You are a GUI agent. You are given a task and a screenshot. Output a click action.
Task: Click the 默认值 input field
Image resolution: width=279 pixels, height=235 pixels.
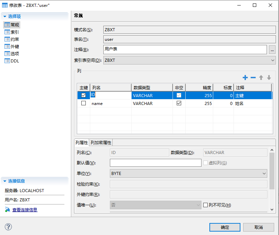point(155,163)
